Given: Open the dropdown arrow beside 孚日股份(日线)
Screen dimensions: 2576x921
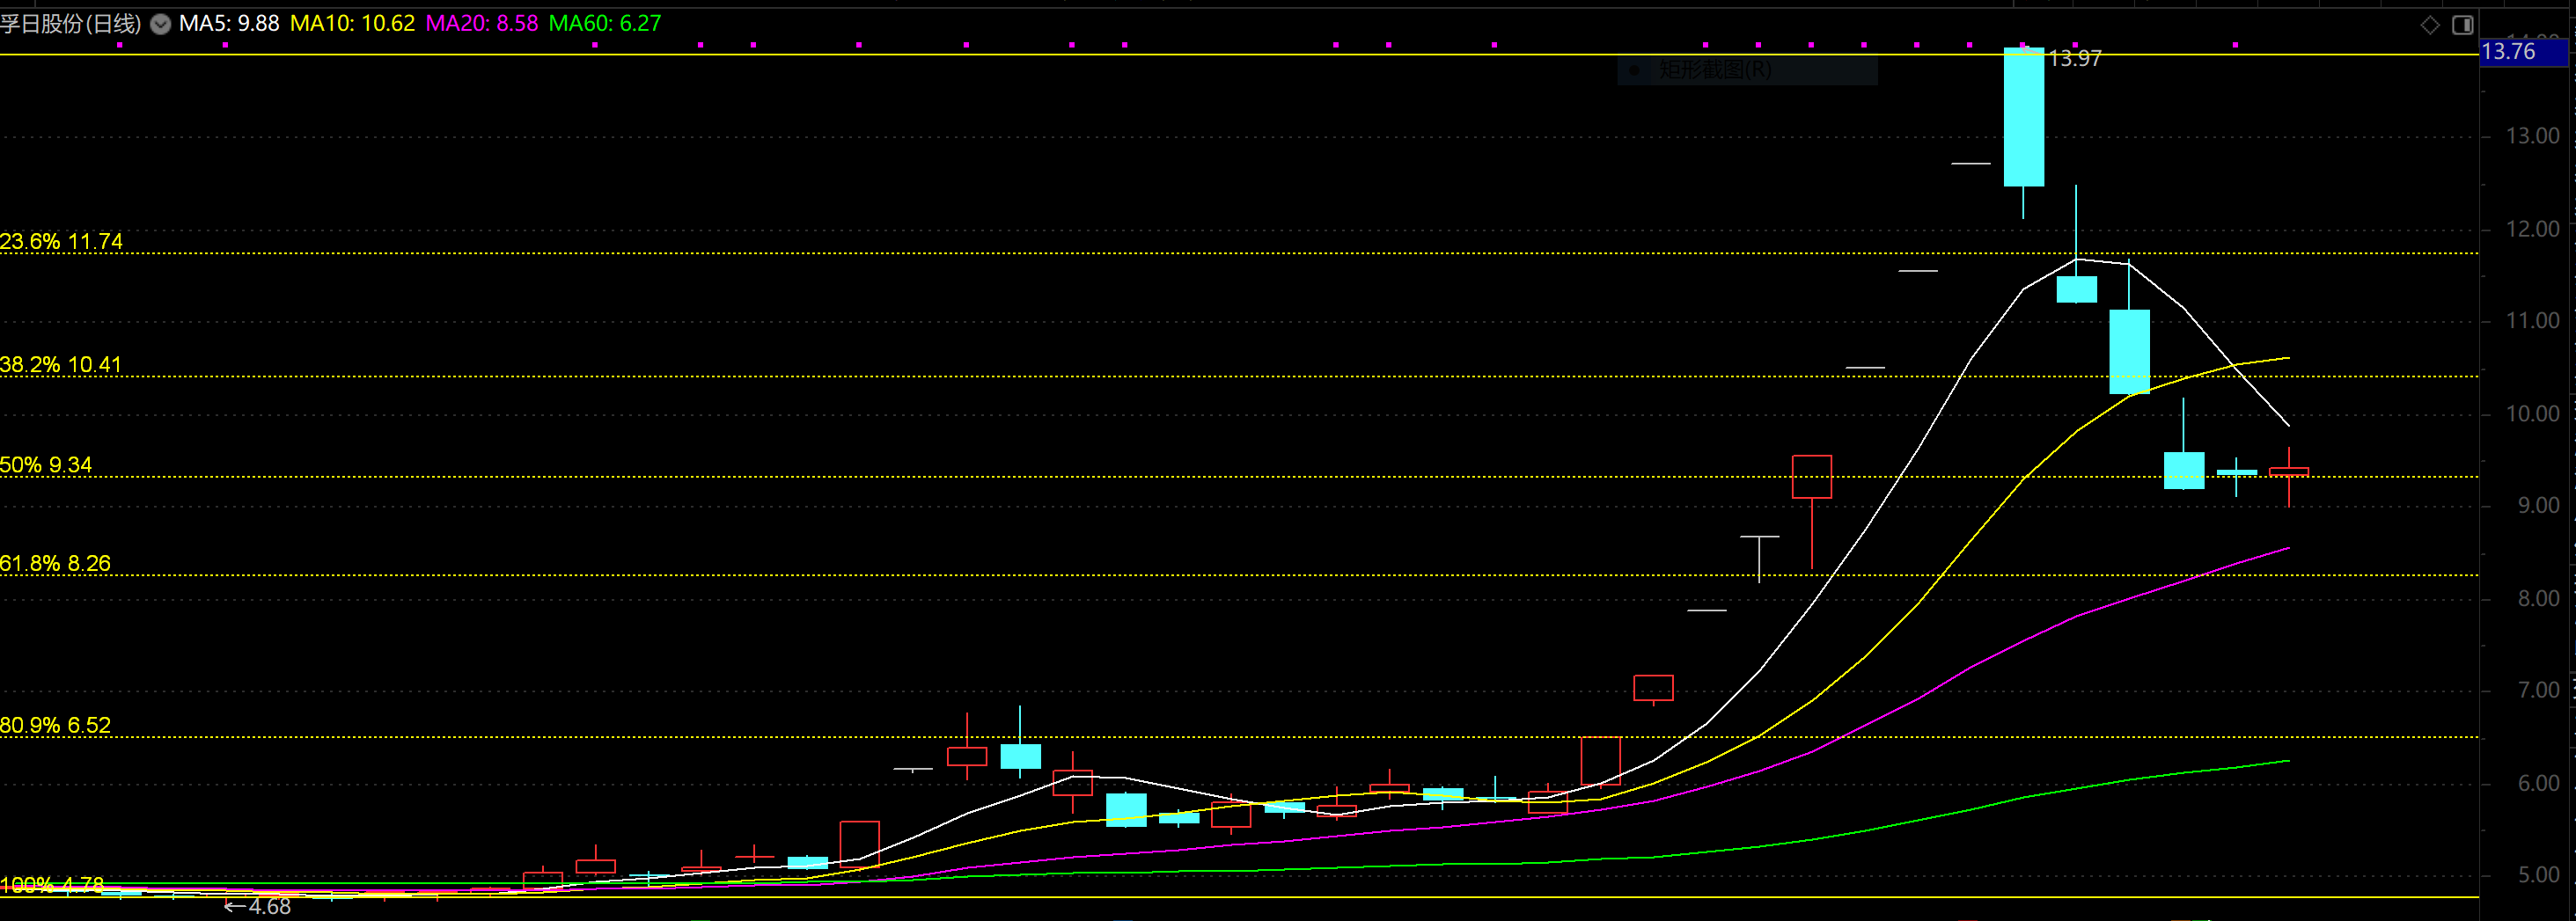Looking at the screenshot, I should tap(160, 24).
